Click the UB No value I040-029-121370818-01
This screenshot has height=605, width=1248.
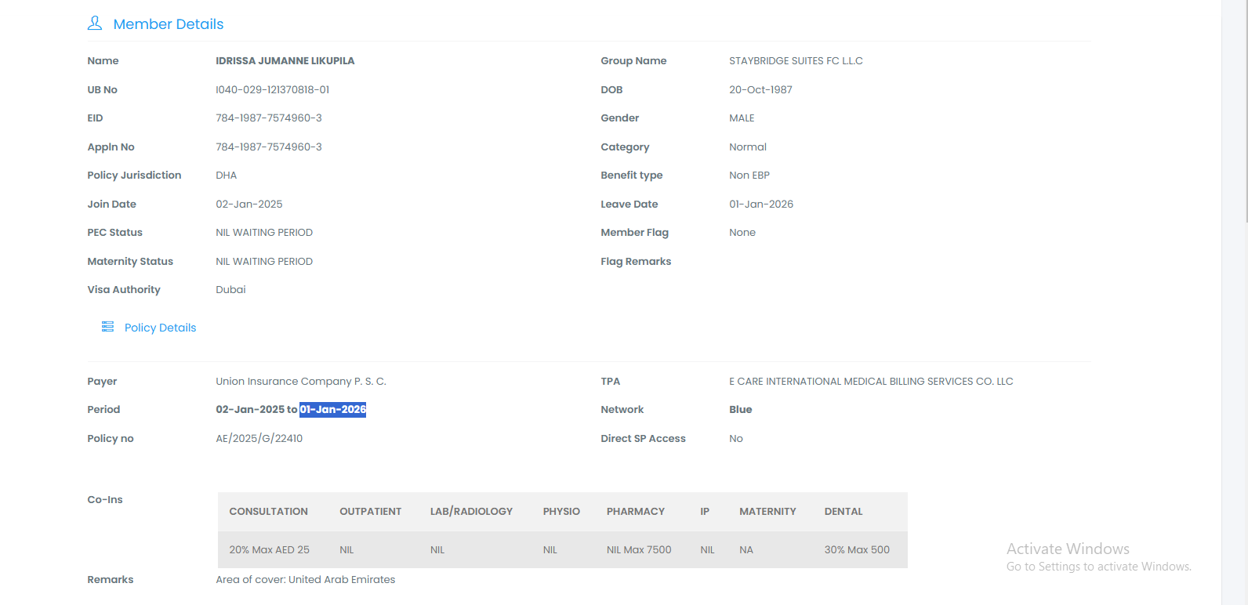click(x=272, y=89)
